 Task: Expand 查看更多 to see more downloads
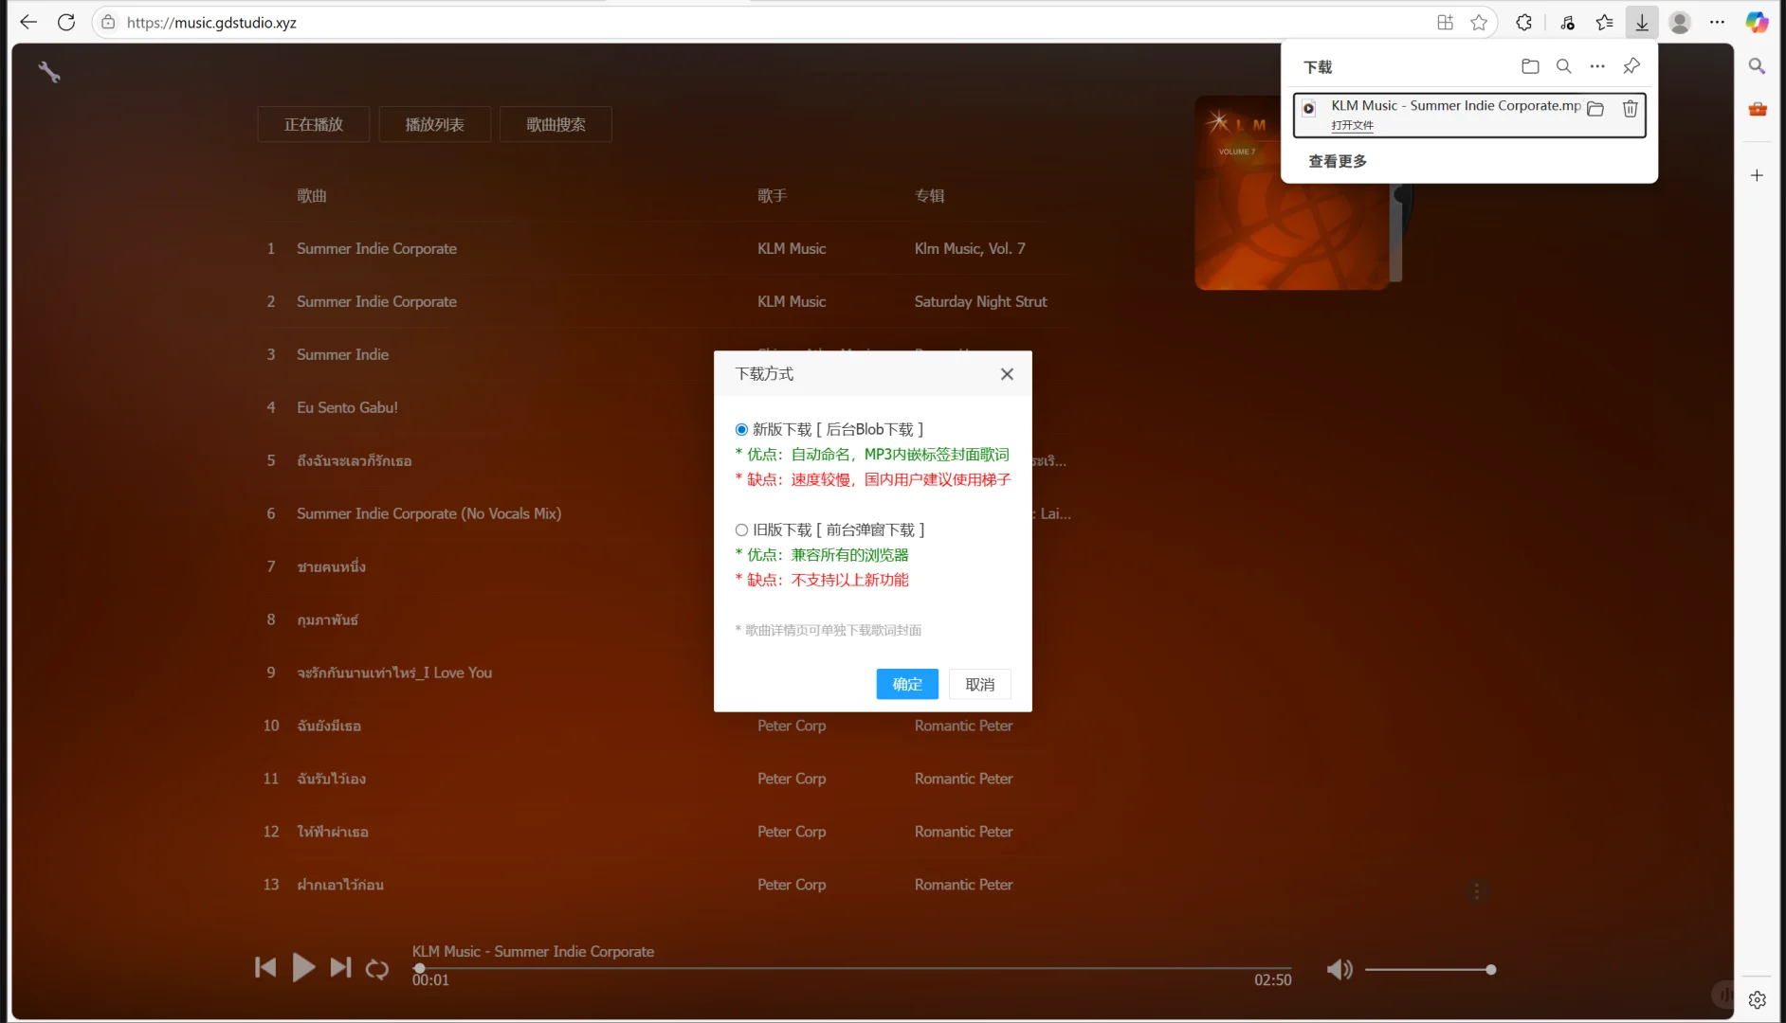pos(1338,161)
